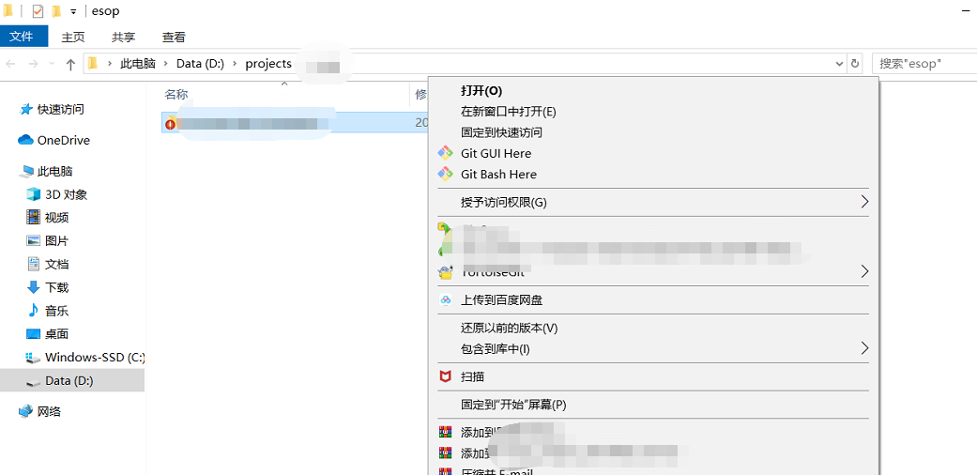Select Data (D:) drive in sidebar
The width and height of the screenshot is (977, 475).
coord(71,380)
